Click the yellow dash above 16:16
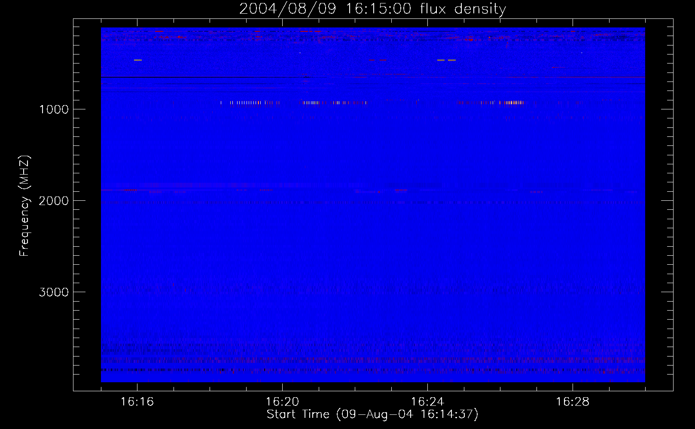This screenshot has width=695, height=429. pos(137,60)
